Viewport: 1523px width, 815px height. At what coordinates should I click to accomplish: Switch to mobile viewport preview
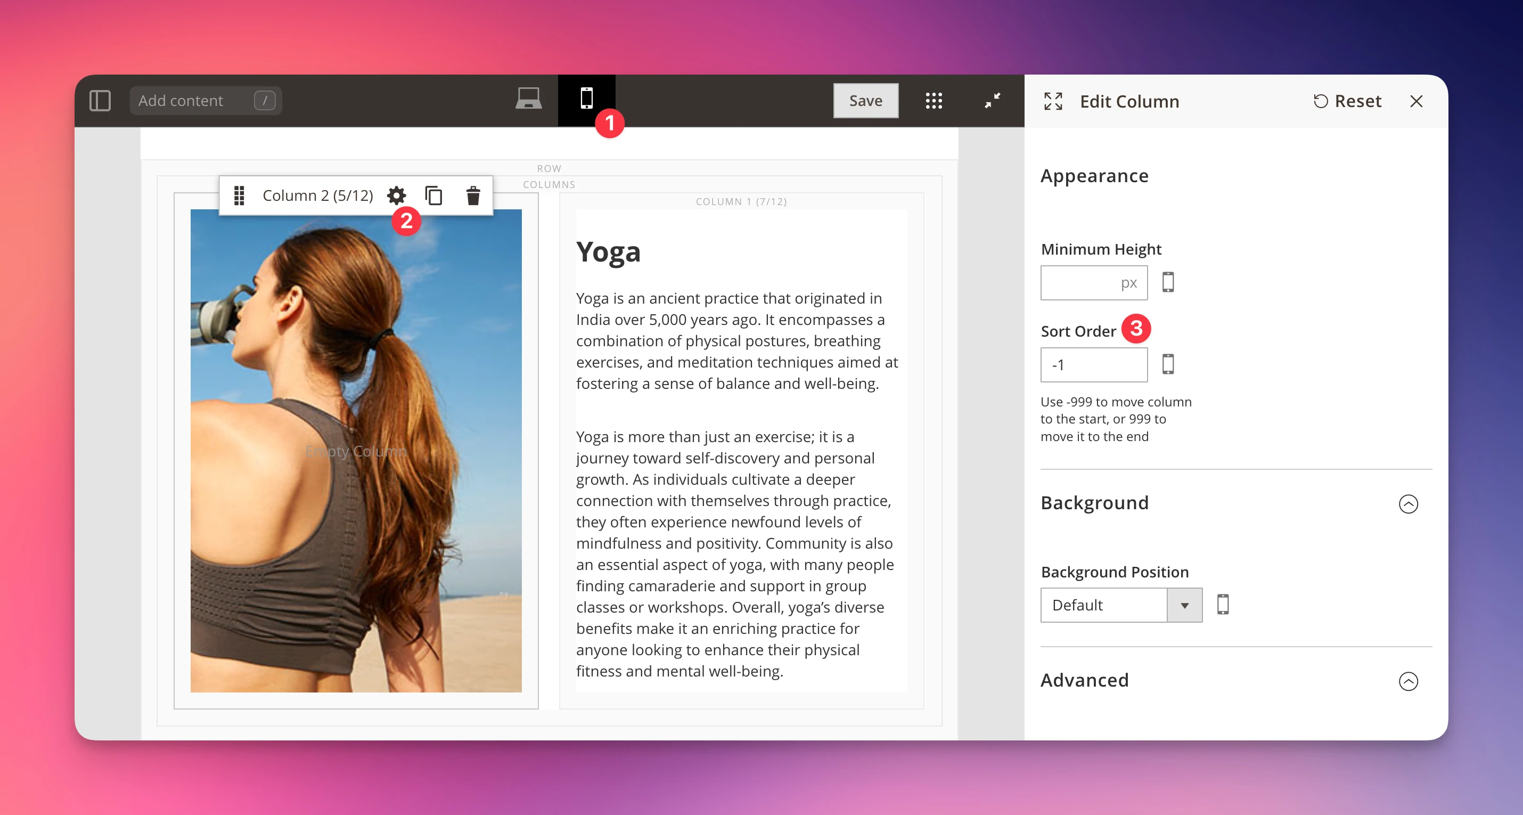586,99
